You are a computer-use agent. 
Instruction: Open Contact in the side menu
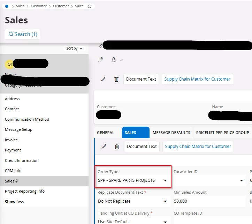point(44,109)
